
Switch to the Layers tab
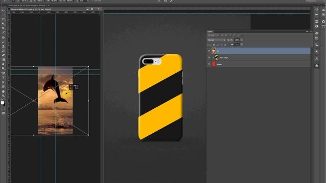210,32
